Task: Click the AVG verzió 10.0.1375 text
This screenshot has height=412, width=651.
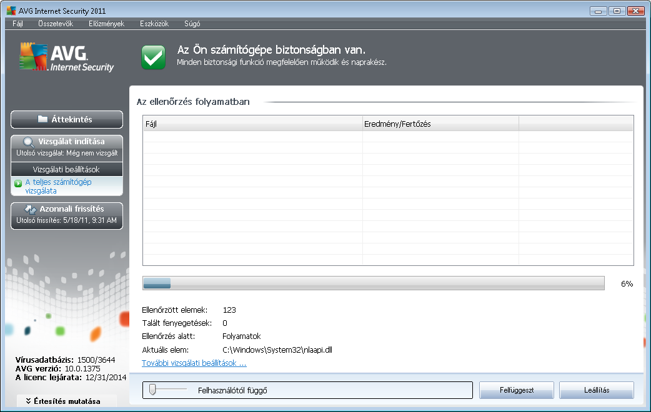Action: (x=57, y=368)
